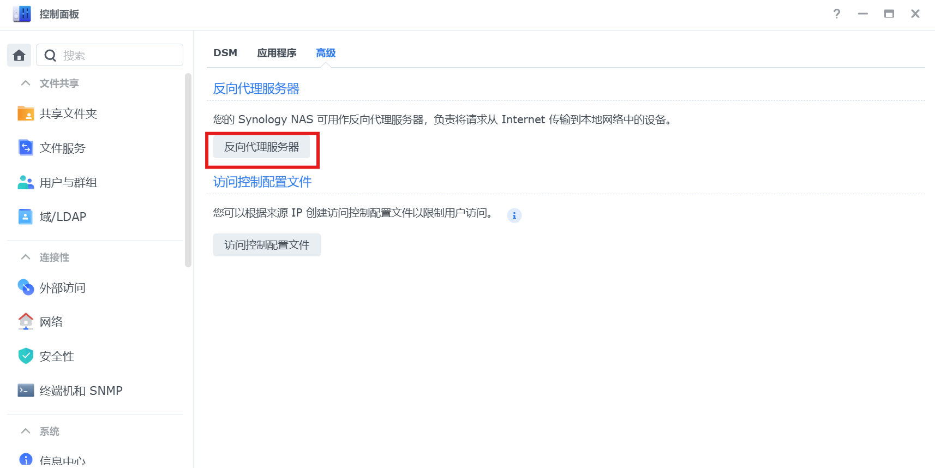The height and width of the screenshot is (468, 935).
Task: Open 共享文件夹 shared folder icon
Action: click(26, 113)
